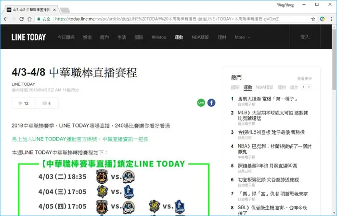The width and height of the screenshot is (337, 216).
Task: Close the 中華職棒直播 browser tab
Action: 54,10
